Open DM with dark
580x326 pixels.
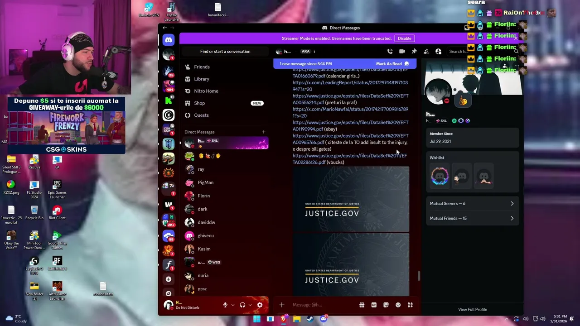point(226,209)
